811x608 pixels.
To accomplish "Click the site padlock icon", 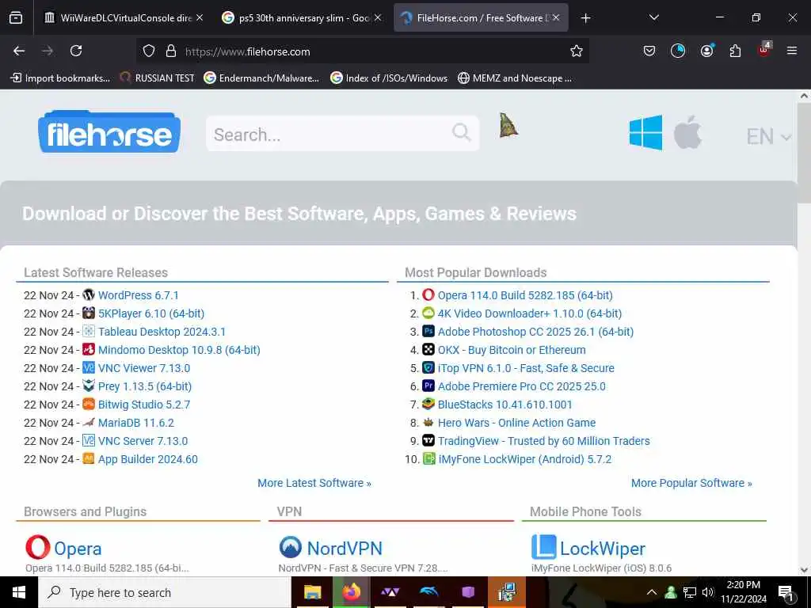I will click(x=171, y=51).
